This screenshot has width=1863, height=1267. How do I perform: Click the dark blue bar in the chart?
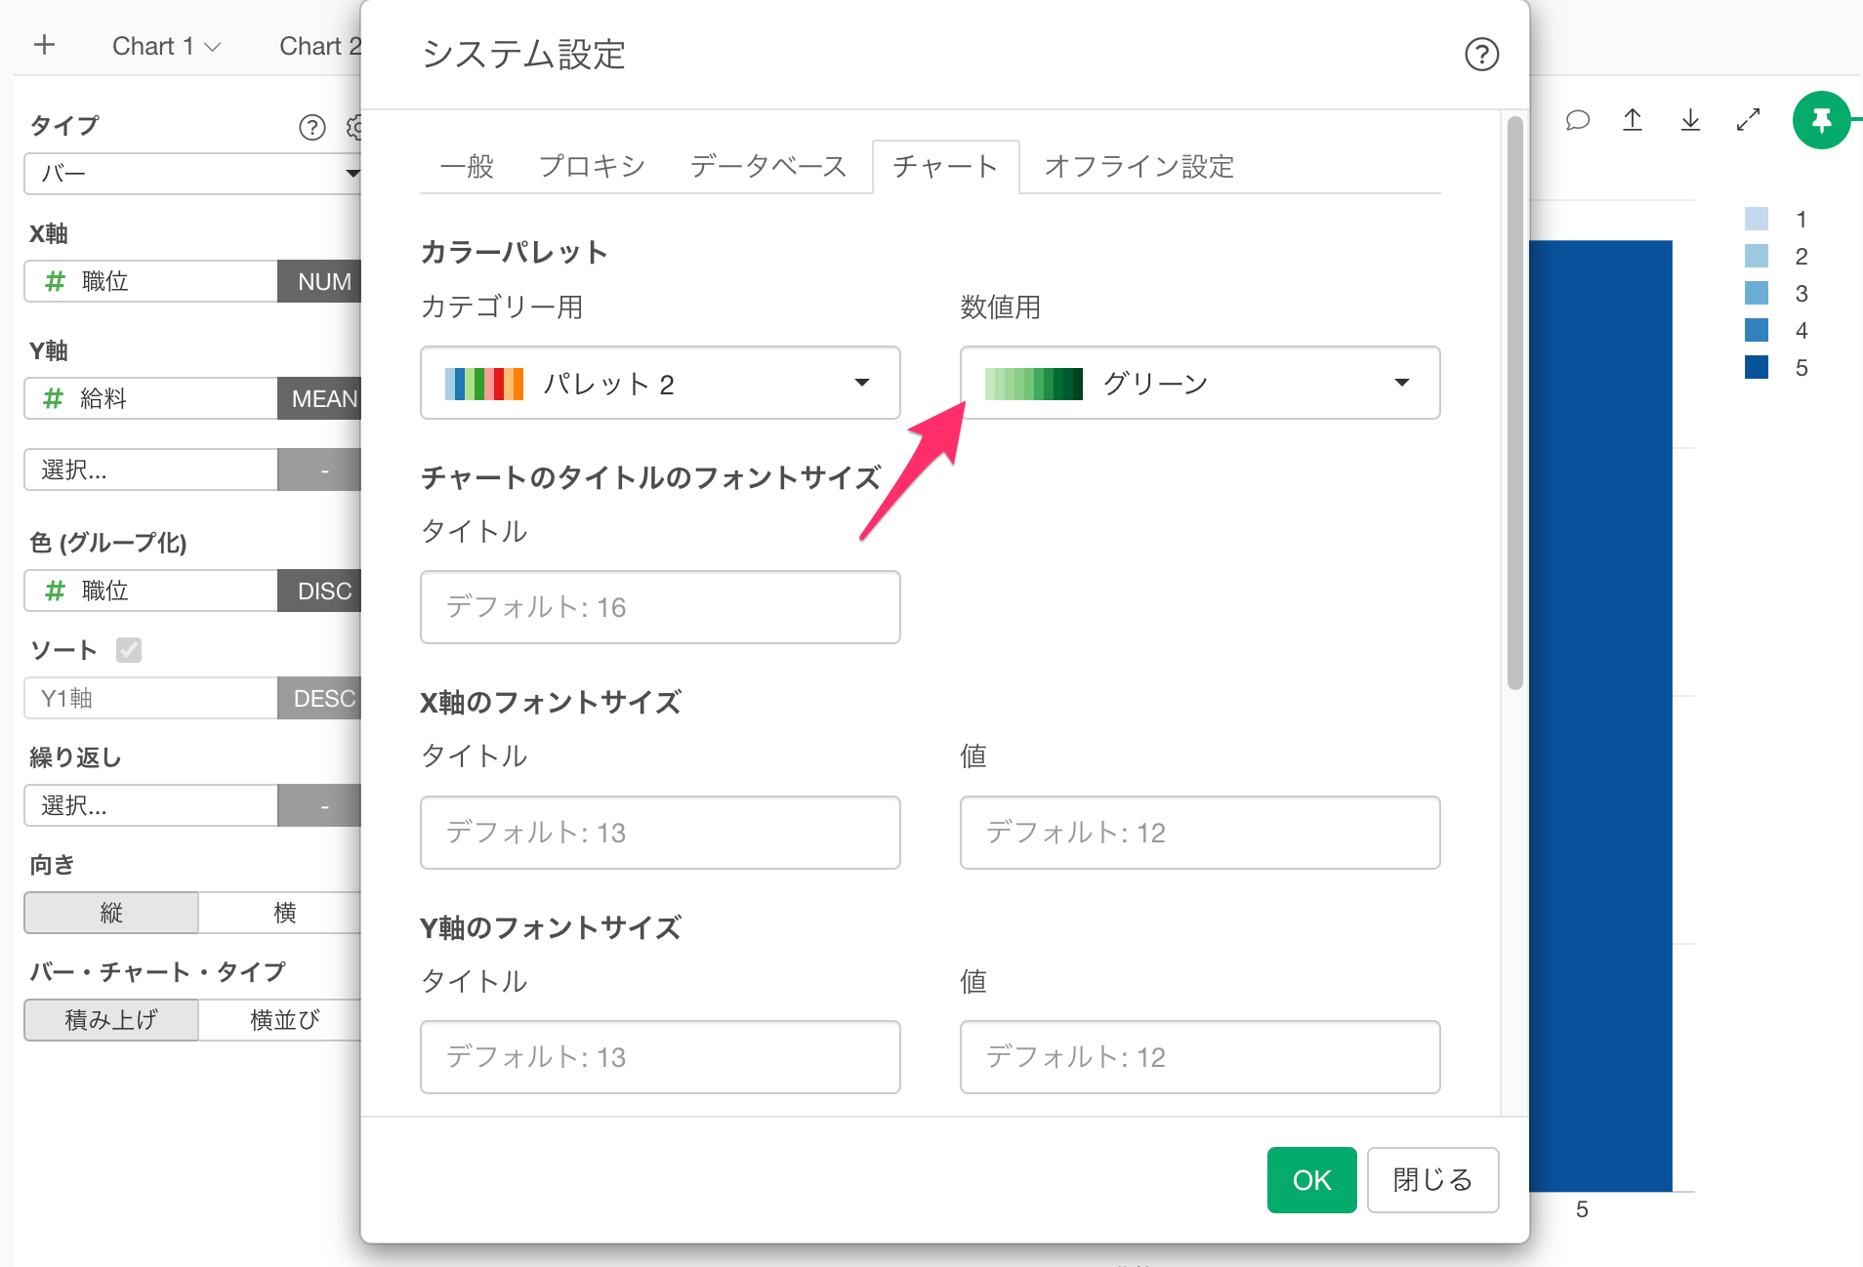coord(1600,715)
